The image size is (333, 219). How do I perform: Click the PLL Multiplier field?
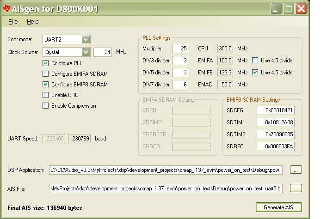coord(180,49)
